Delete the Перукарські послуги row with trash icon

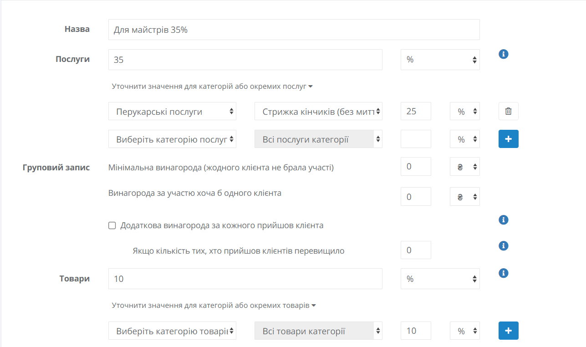[x=509, y=111]
